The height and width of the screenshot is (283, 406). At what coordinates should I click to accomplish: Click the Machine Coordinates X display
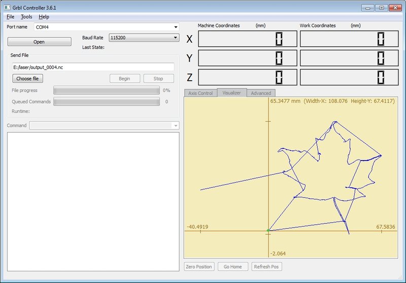[x=248, y=39]
